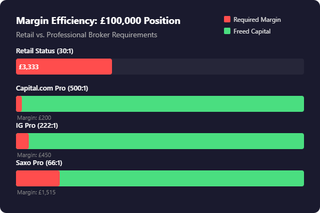Click the Margin: £450 caption
This screenshot has height=213, width=320.
coord(34,155)
